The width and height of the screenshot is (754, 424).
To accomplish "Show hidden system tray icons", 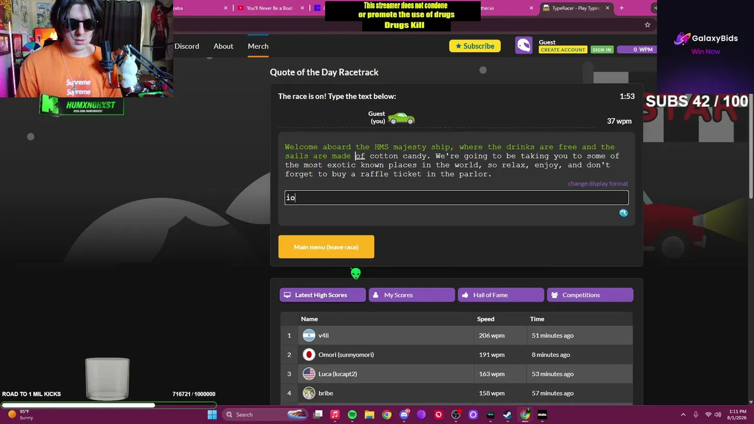I will 683,415.
